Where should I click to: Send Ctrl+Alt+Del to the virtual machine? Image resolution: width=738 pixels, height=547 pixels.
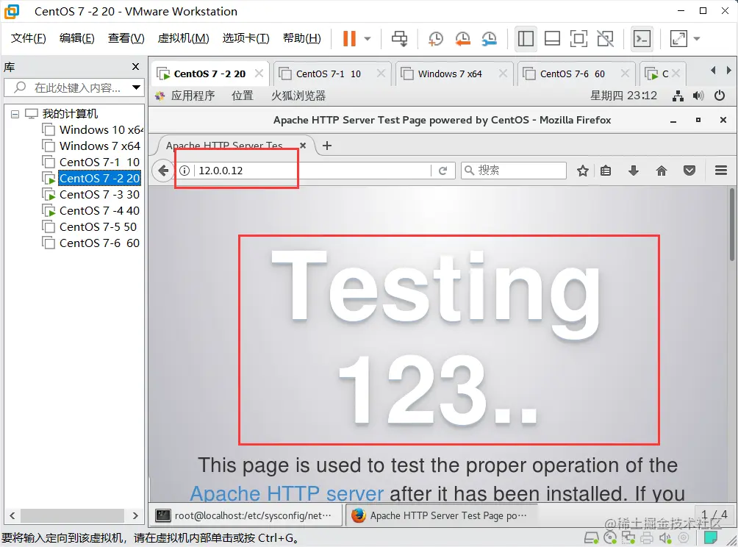pos(401,39)
